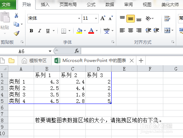Click the Copy icon
This screenshot has height=138, width=183.
pos(16,24)
